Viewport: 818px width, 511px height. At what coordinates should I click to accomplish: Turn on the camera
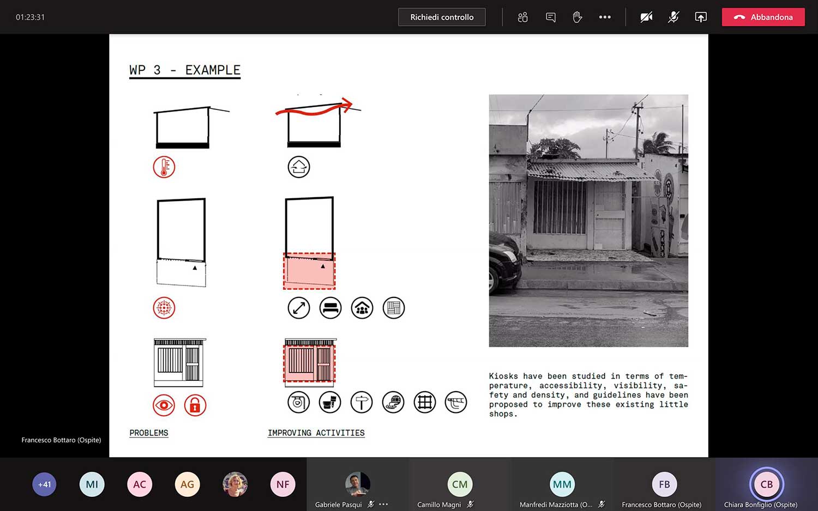pos(646,17)
